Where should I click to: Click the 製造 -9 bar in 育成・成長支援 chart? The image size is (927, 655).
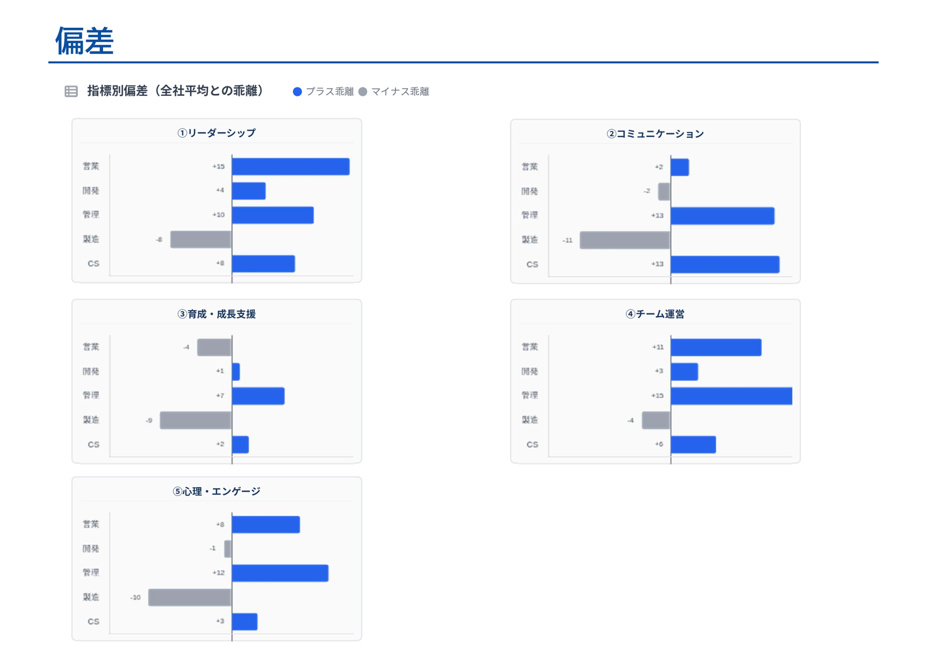click(x=196, y=420)
